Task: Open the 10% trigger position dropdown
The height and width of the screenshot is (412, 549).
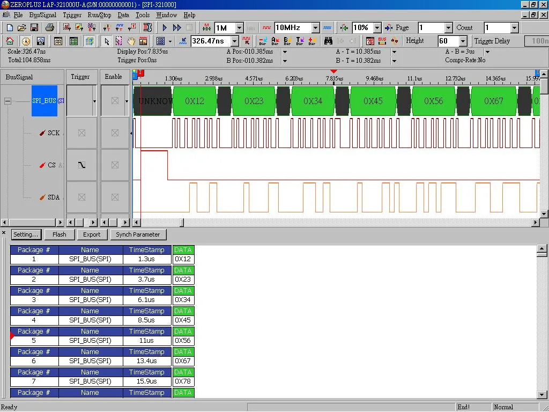Action: pyautogui.click(x=377, y=28)
